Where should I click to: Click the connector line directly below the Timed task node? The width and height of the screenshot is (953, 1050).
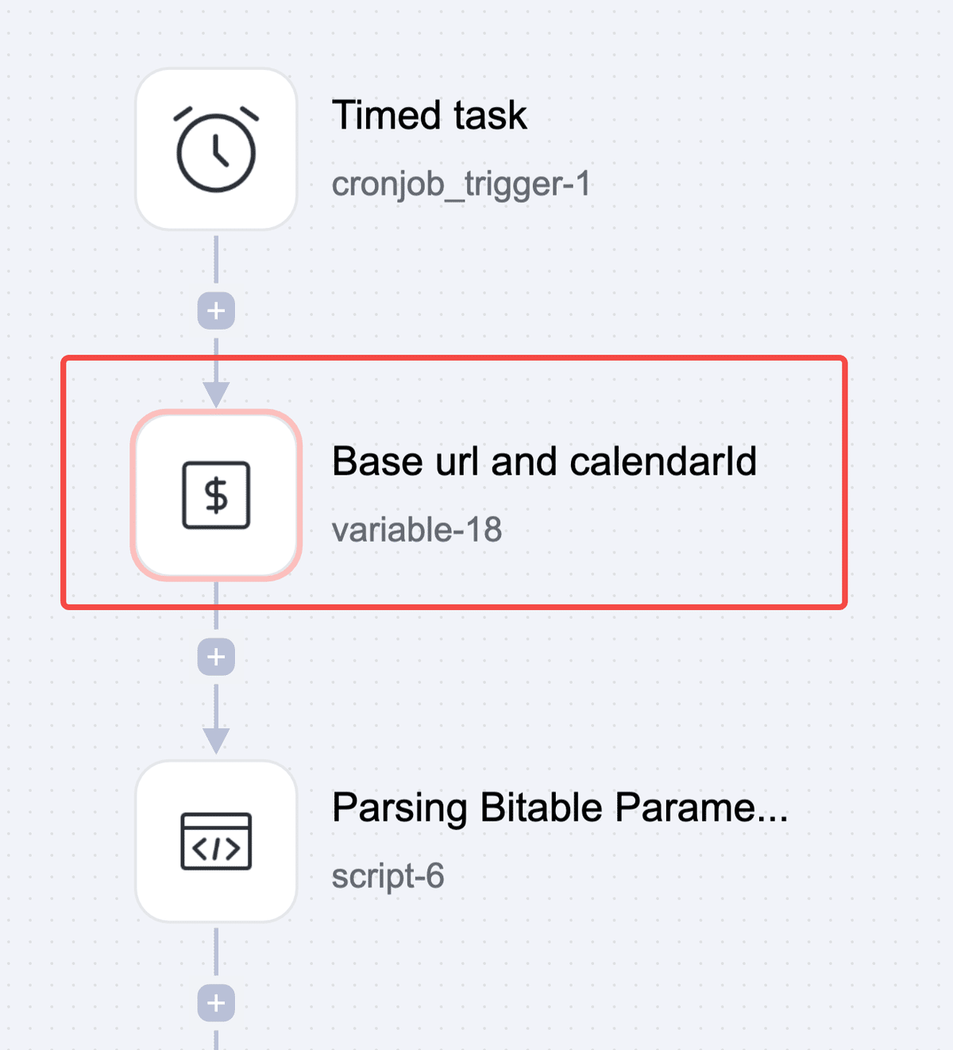pyautogui.click(x=216, y=259)
